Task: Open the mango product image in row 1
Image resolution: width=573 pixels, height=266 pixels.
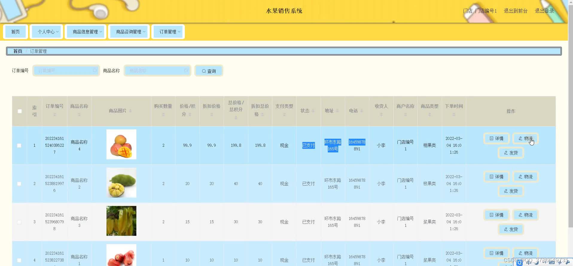Action: tap(121, 144)
